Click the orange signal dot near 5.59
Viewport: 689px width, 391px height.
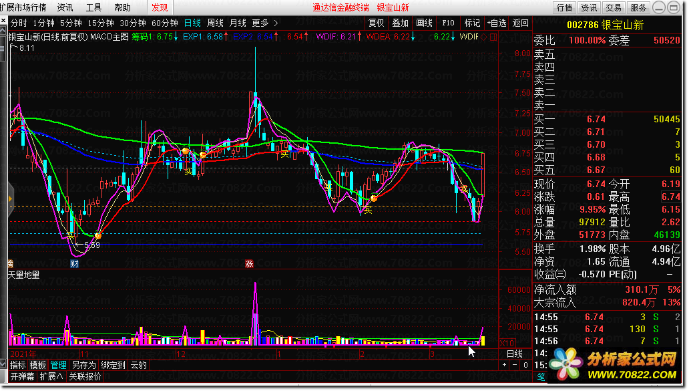(98, 236)
